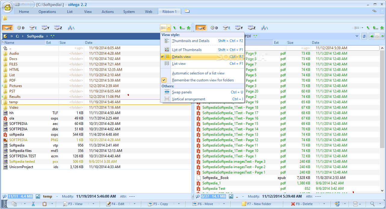Open the Operations ribbon tab
The image size is (386, 209).
[47, 12]
